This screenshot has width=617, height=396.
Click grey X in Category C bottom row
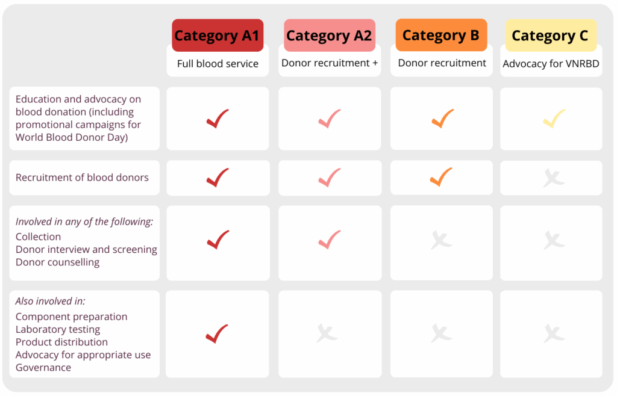point(554,333)
